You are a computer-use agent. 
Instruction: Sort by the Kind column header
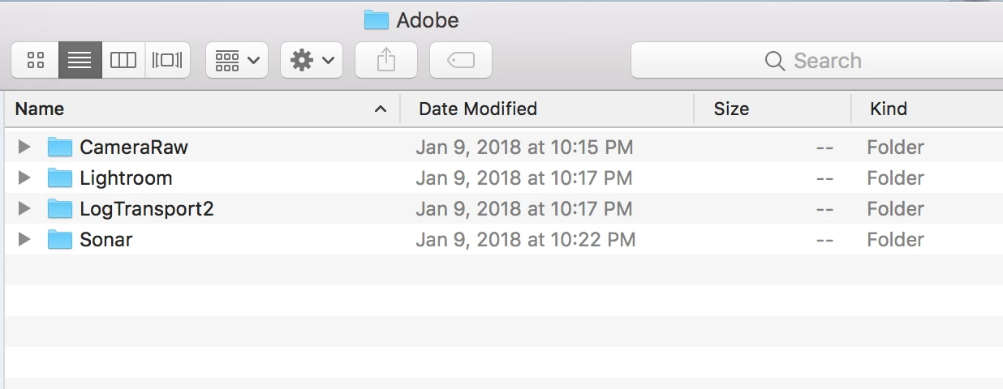pos(925,109)
